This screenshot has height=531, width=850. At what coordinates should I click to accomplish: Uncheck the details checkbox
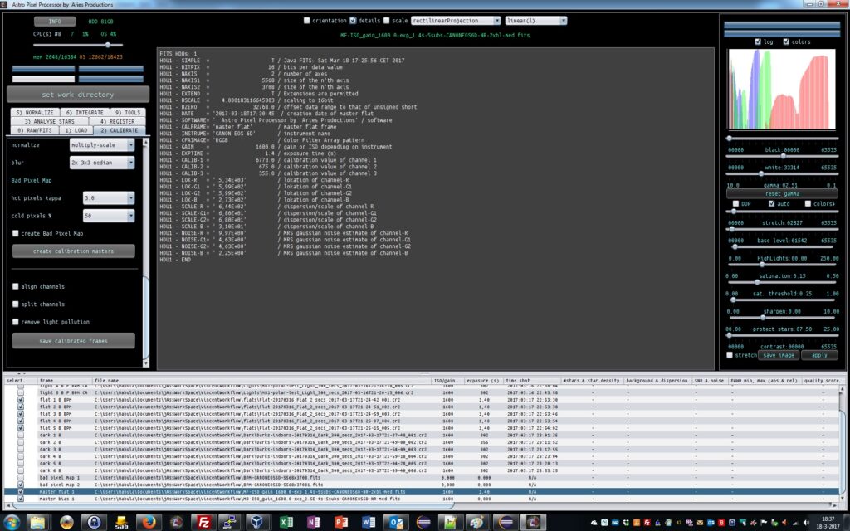(x=353, y=21)
